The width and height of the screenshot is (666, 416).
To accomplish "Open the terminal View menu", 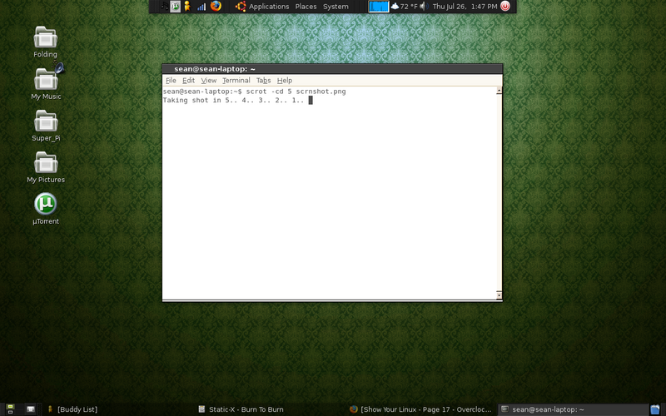I will pyautogui.click(x=209, y=80).
